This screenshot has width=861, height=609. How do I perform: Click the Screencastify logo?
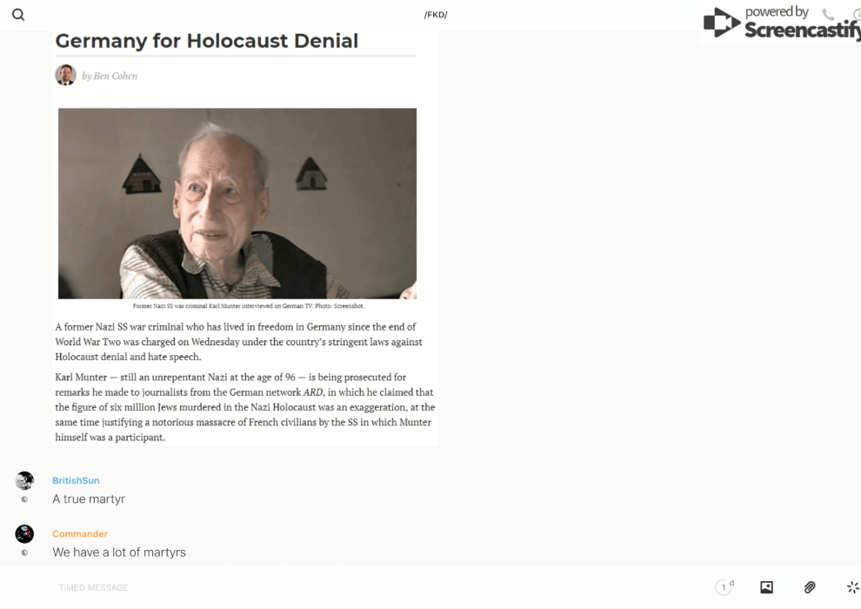pos(782,23)
